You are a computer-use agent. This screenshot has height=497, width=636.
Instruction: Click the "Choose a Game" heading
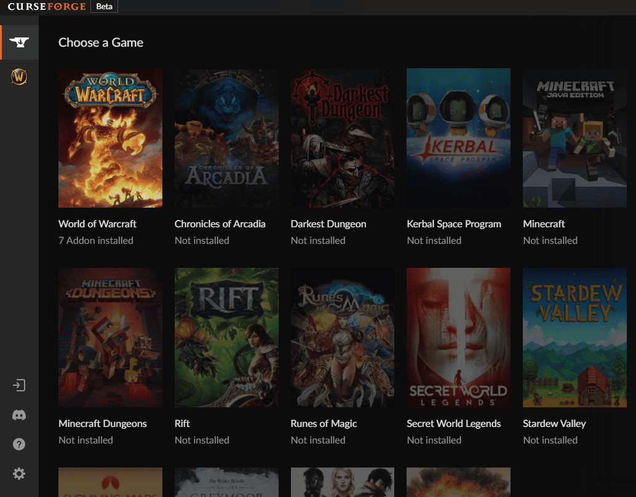point(101,42)
